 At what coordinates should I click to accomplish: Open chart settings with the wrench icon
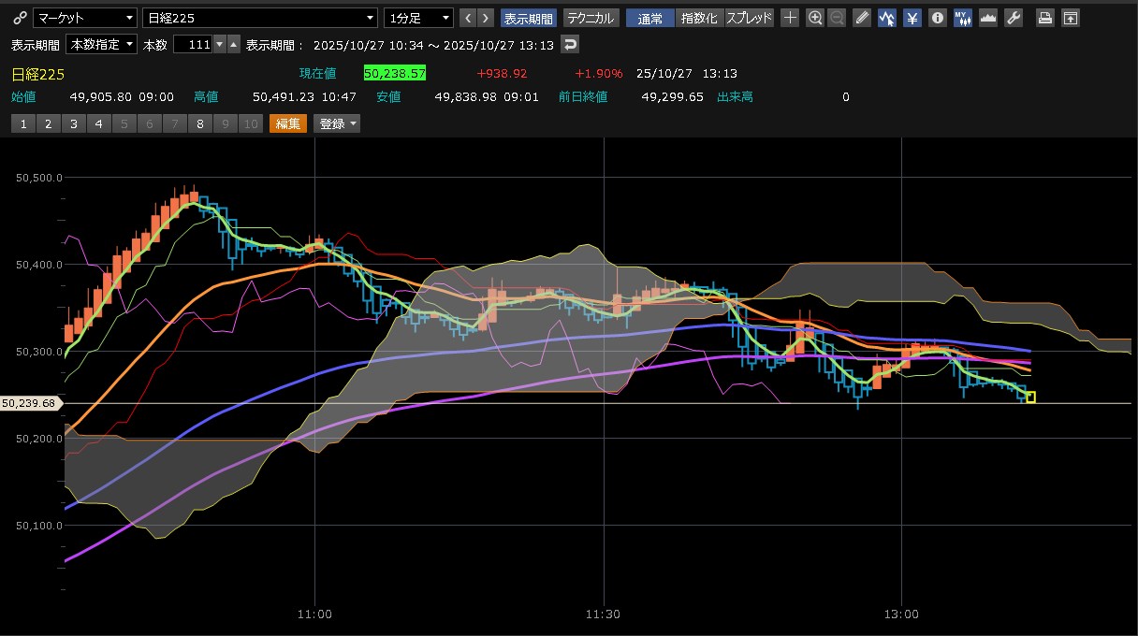[1013, 18]
